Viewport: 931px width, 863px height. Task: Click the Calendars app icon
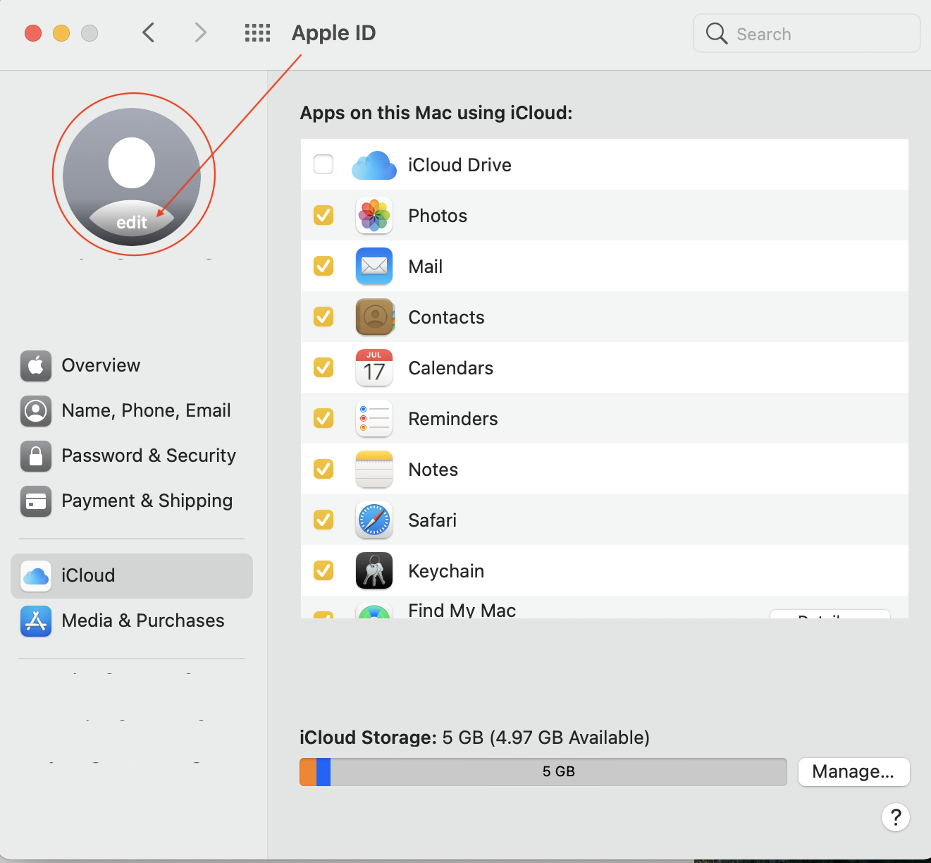click(x=374, y=368)
